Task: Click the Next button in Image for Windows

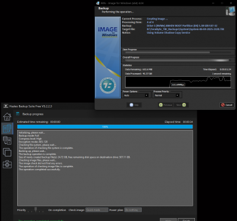Action: pos(181,105)
